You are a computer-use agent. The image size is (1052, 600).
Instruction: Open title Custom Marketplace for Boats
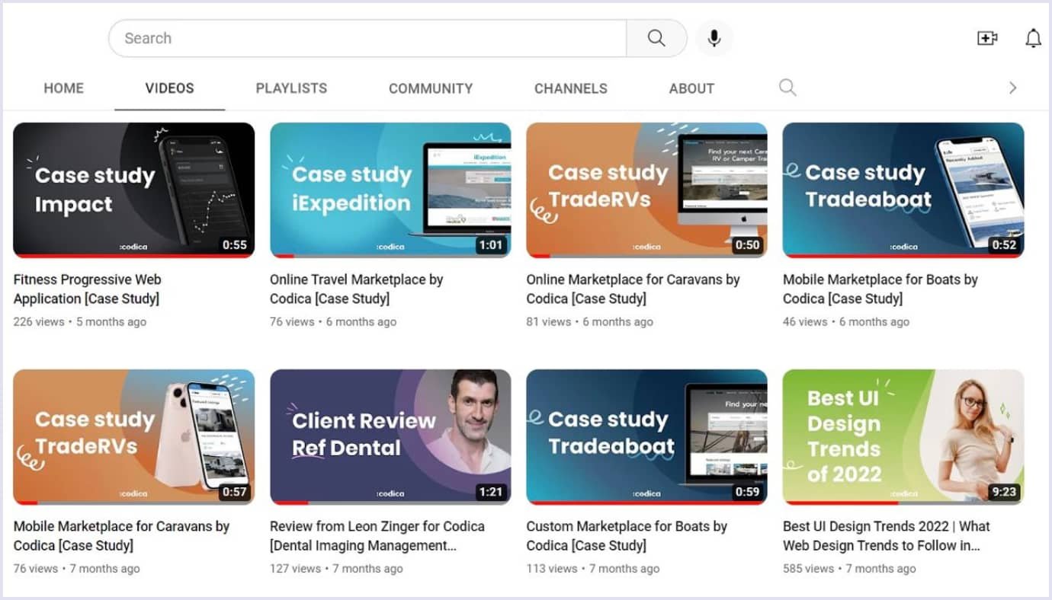[x=627, y=536]
